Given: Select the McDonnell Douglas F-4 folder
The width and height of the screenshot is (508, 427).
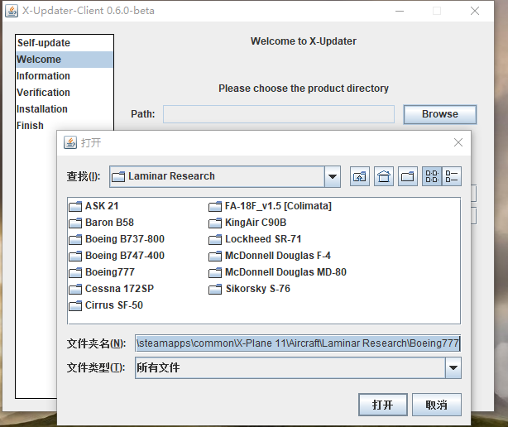Looking at the screenshot, I should pyautogui.click(x=270, y=256).
